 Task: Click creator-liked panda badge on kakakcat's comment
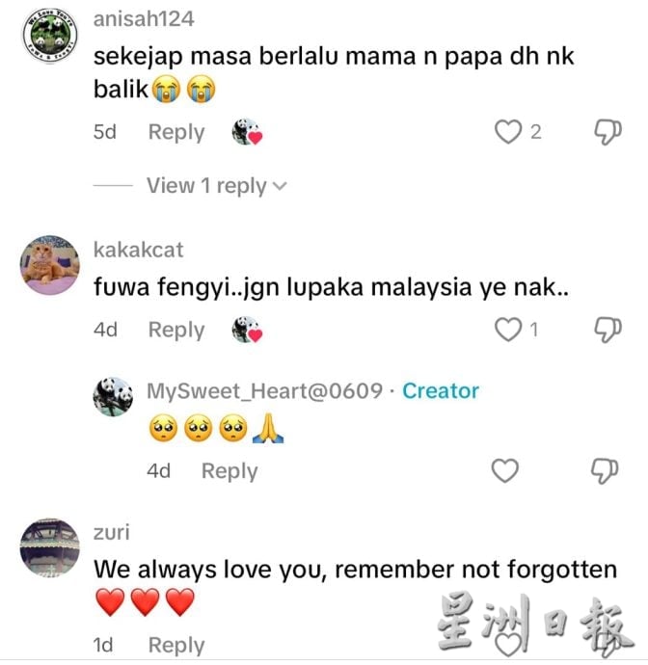[247, 330]
